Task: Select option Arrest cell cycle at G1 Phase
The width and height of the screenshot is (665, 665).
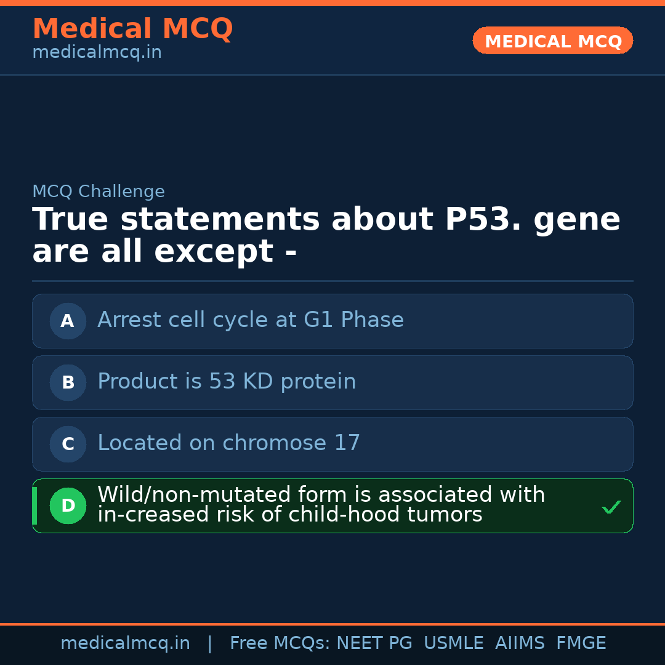Action: 251,320
